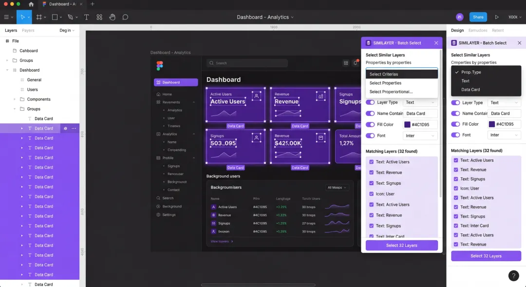Image resolution: width=526 pixels, height=287 pixels.
Task: Click the user icon on Active Users card
Action: [x=256, y=96]
